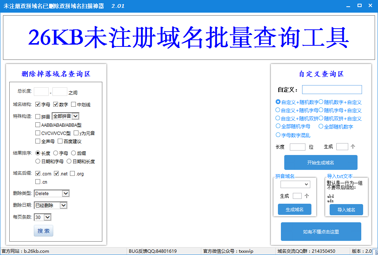Focus the 拼音域名 生成 count field
378x255 pixels.
[297, 196]
